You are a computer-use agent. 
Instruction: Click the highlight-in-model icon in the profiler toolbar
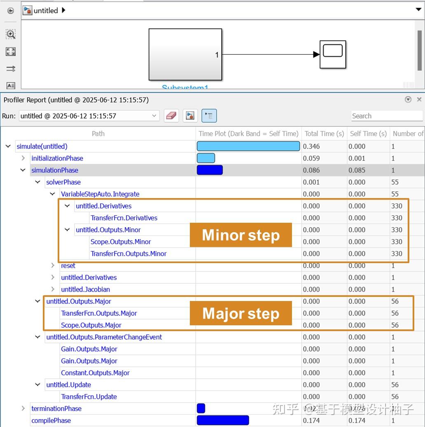click(190, 116)
